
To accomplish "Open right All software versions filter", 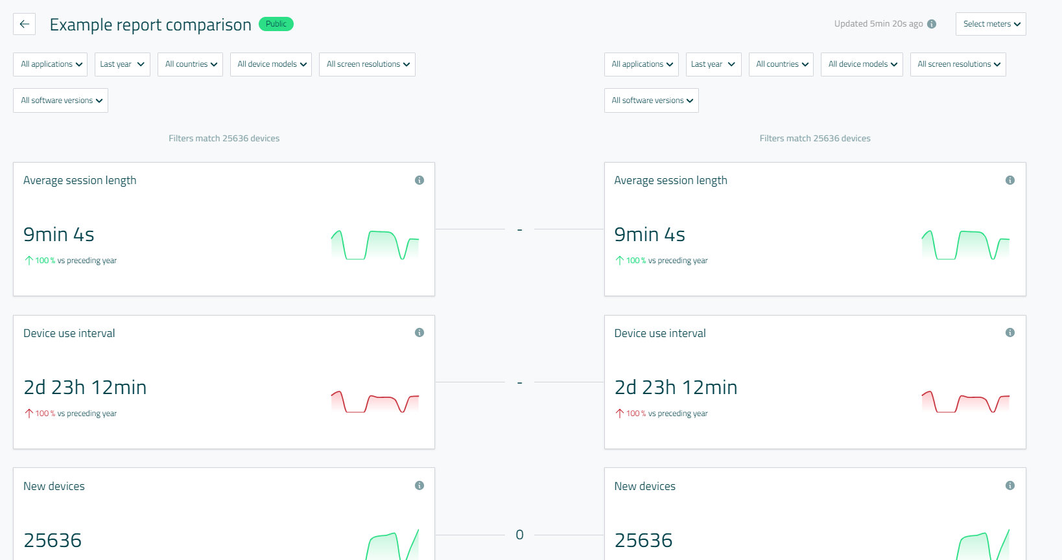I will (651, 100).
